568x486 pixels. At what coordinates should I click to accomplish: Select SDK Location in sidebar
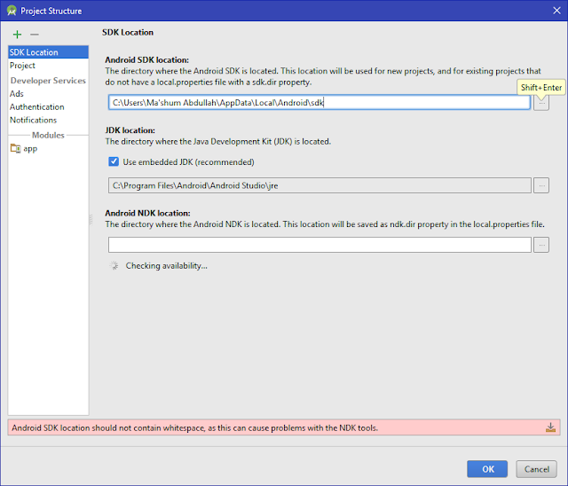48,52
